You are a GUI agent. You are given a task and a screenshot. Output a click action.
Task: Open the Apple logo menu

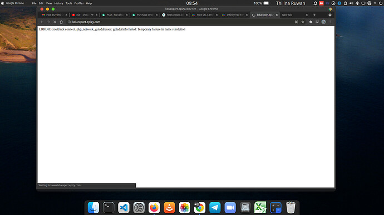2,3
